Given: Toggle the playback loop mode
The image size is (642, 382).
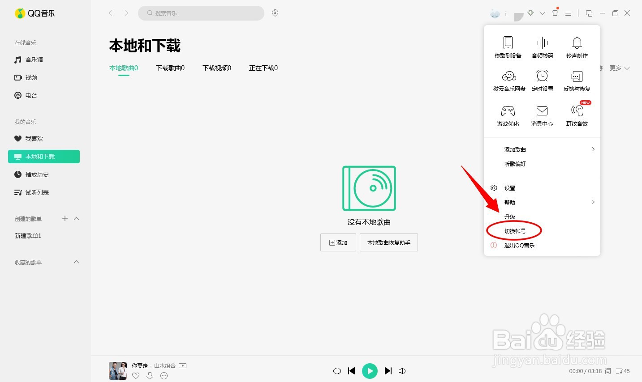Looking at the screenshot, I should point(337,371).
